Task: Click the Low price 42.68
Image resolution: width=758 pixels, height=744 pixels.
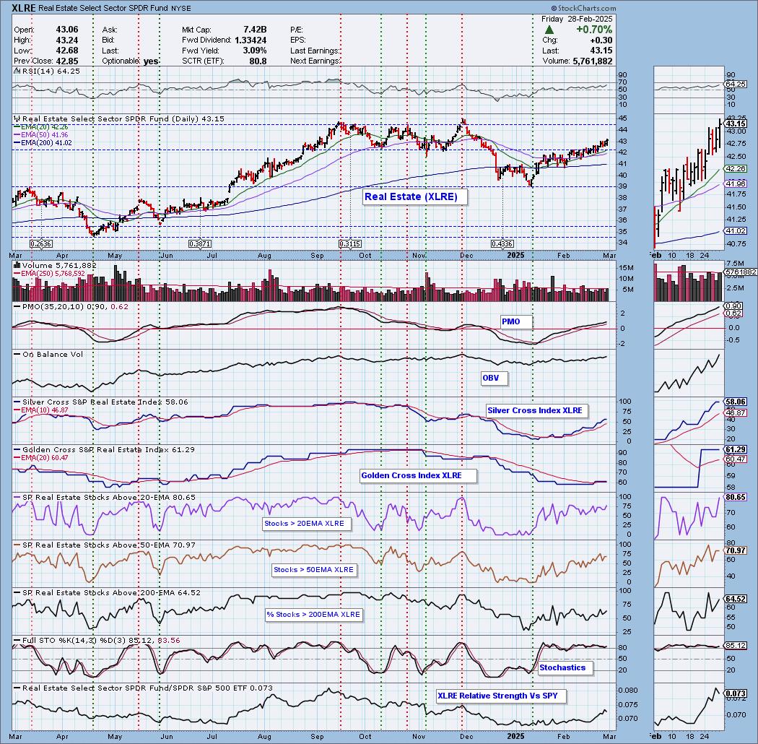Action: click(x=66, y=51)
